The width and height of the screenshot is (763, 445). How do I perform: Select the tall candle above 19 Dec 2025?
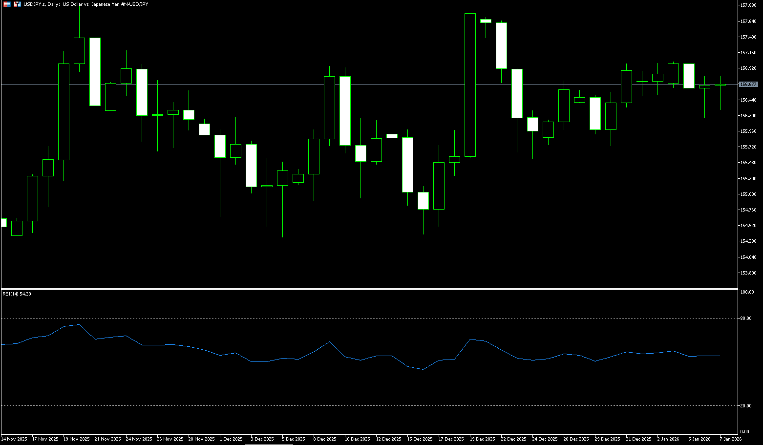[x=470, y=85]
